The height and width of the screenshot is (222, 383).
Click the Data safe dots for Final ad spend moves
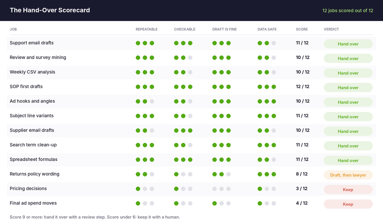click(267, 203)
